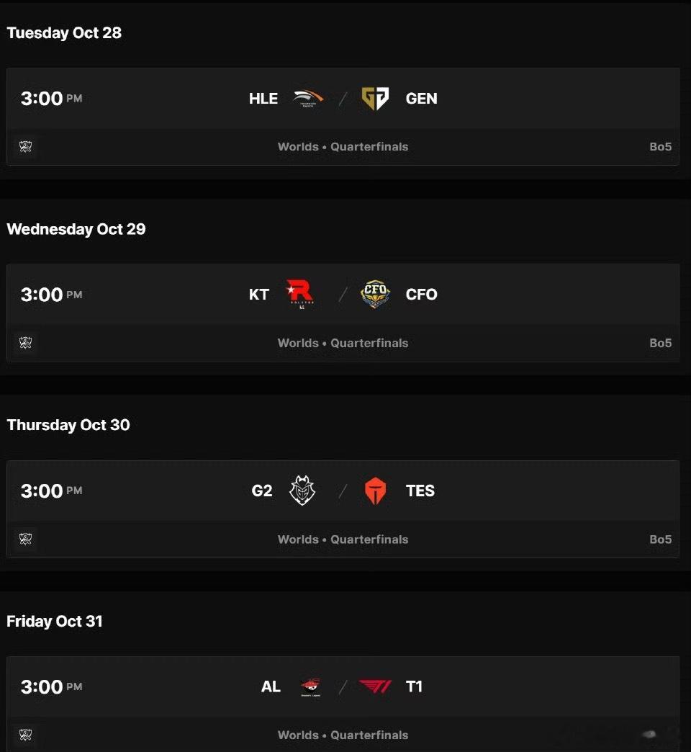Screen dimensions: 691x752
Task: Click the Gen.G gold shield logo
Action: 375,98
